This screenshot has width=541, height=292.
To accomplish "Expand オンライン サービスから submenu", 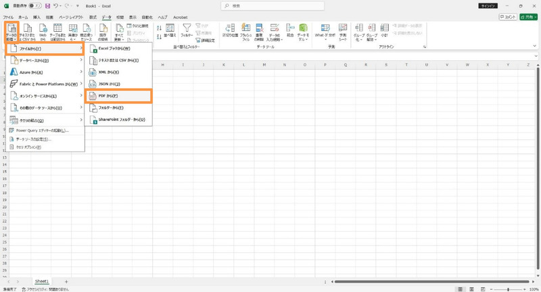I will pos(45,96).
